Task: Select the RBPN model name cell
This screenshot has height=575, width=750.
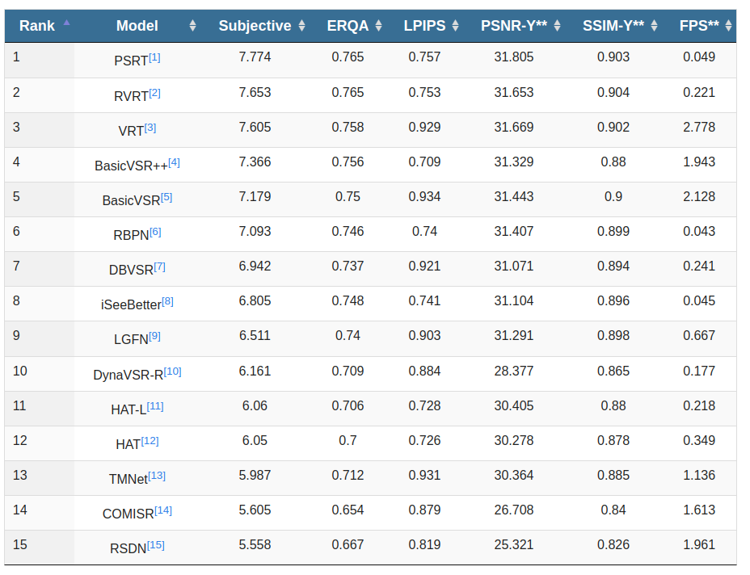Action: pos(130,234)
